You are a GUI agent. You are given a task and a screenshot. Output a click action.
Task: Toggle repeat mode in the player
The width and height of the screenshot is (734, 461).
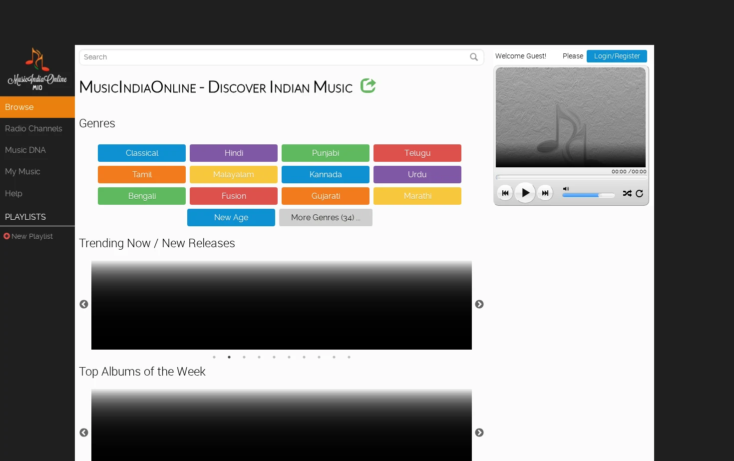(639, 193)
